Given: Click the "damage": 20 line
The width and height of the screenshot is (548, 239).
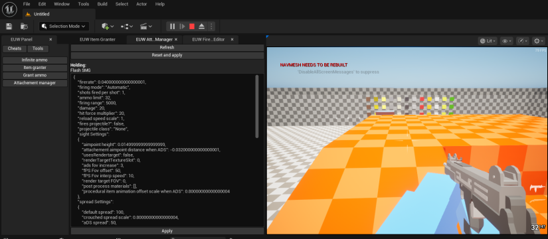Looking at the screenshot, I should (91, 108).
